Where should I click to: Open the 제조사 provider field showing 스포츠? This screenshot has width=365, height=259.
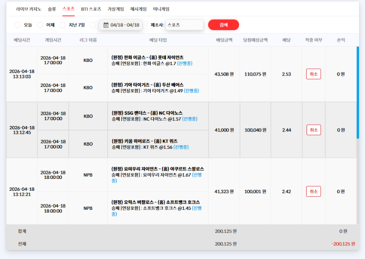pos(184,25)
